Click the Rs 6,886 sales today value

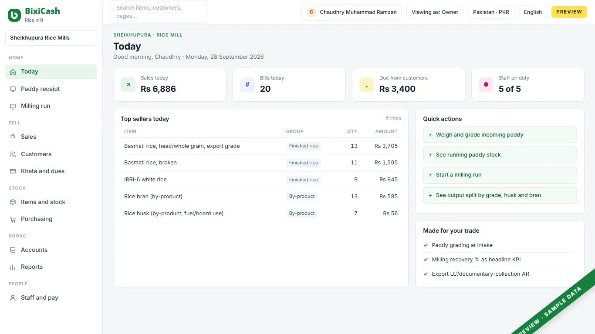[158, 89]
